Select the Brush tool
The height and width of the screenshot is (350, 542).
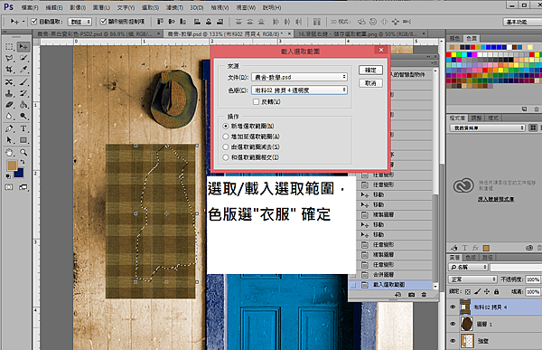coord(23,82)
